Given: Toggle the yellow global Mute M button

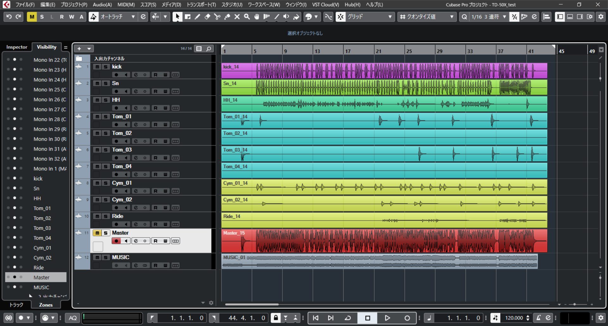Looking at the screenshot, I should [32, 17].
